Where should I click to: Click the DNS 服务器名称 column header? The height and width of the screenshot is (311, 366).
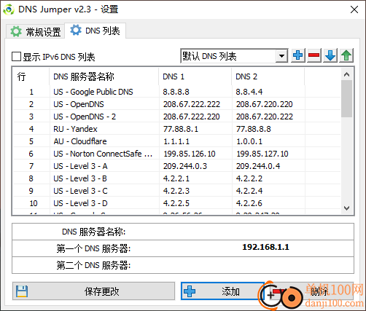[104, 76]
